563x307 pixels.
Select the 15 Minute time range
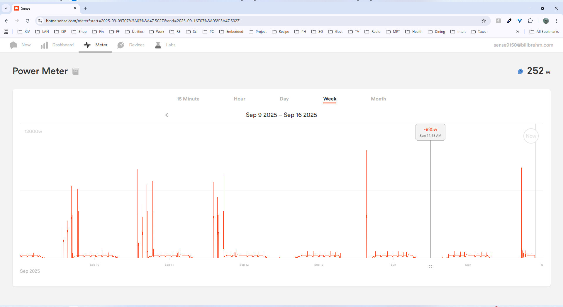[188, 99]
